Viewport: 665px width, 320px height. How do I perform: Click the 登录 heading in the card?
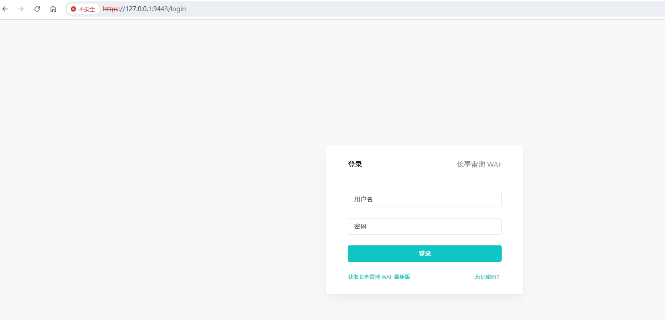pyautogui.click(x=355, y=164)
